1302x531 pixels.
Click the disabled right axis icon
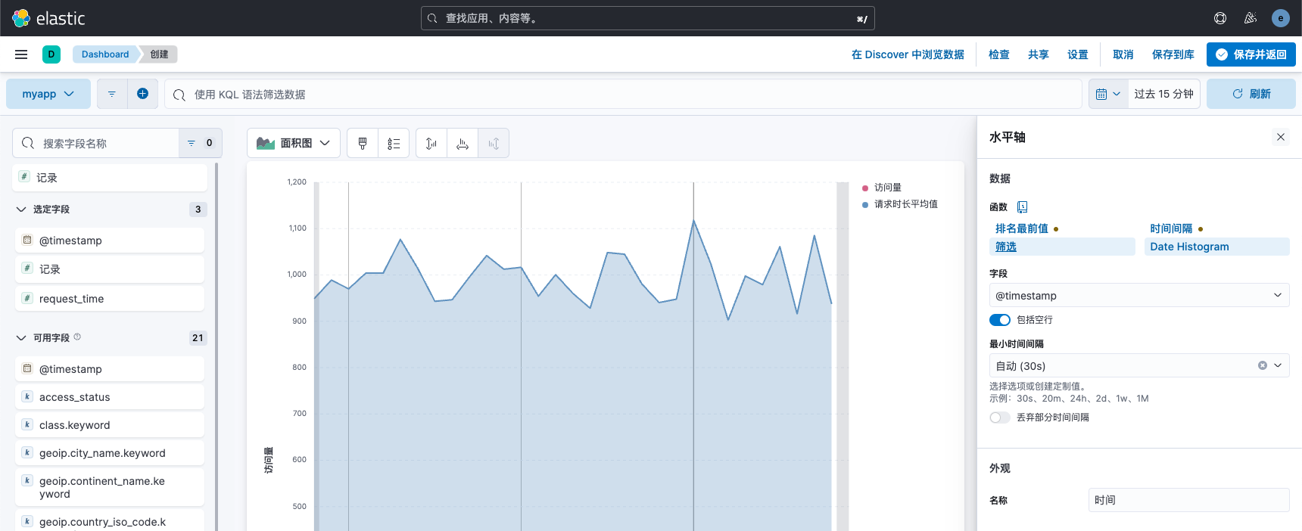494,143
